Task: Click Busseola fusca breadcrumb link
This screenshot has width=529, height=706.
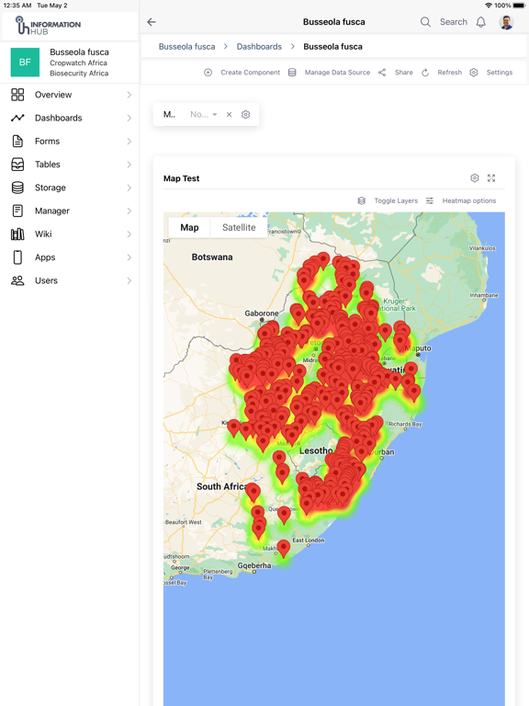Action: [186, 46]
